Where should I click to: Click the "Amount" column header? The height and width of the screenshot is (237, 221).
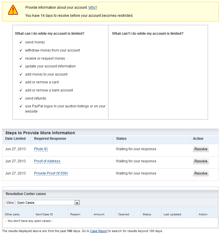(99, 214)
